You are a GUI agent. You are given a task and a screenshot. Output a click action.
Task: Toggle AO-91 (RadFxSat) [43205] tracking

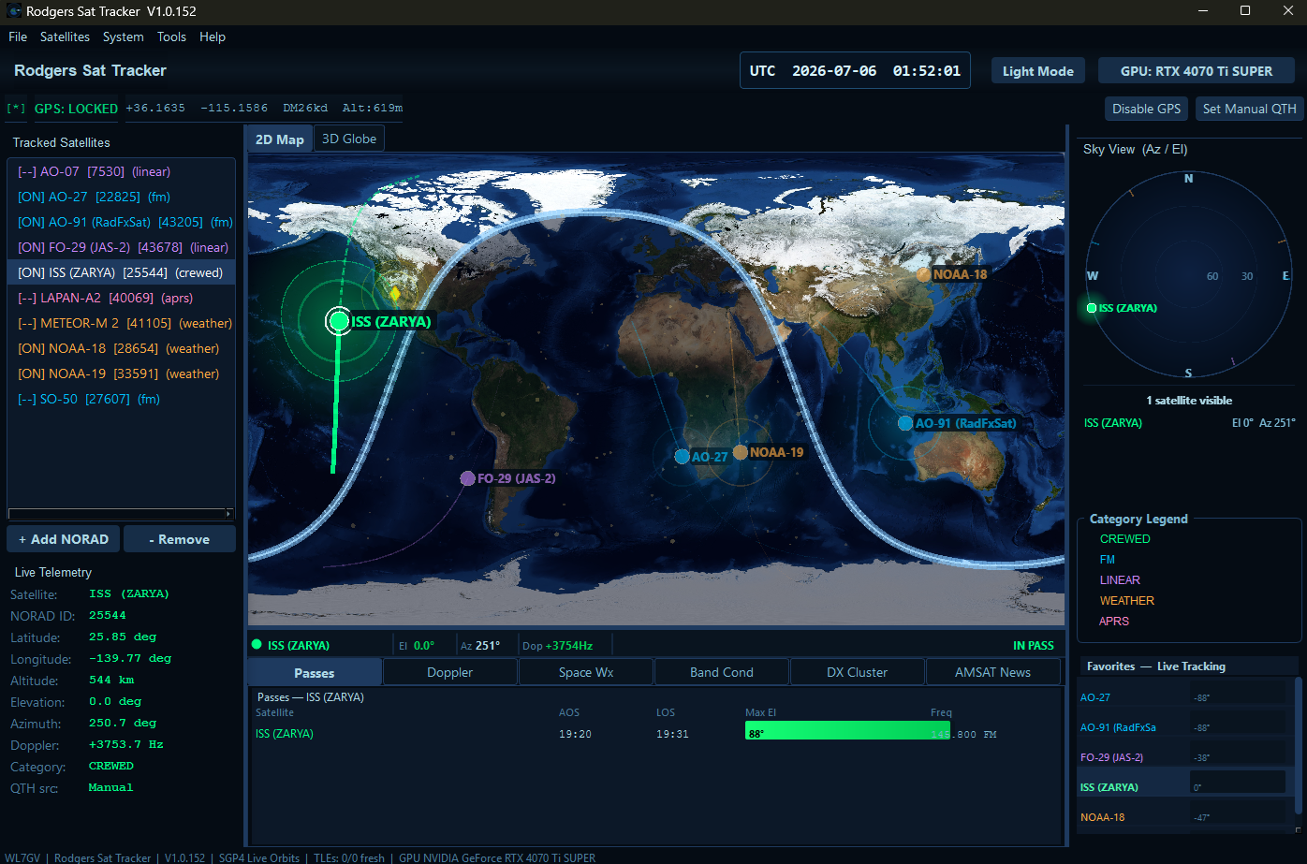coord(121,222)
